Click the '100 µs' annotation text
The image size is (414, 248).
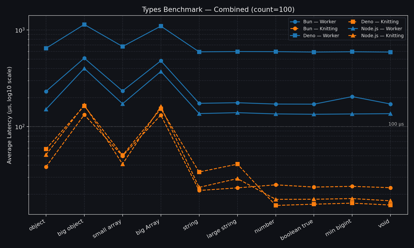point(396,124)
